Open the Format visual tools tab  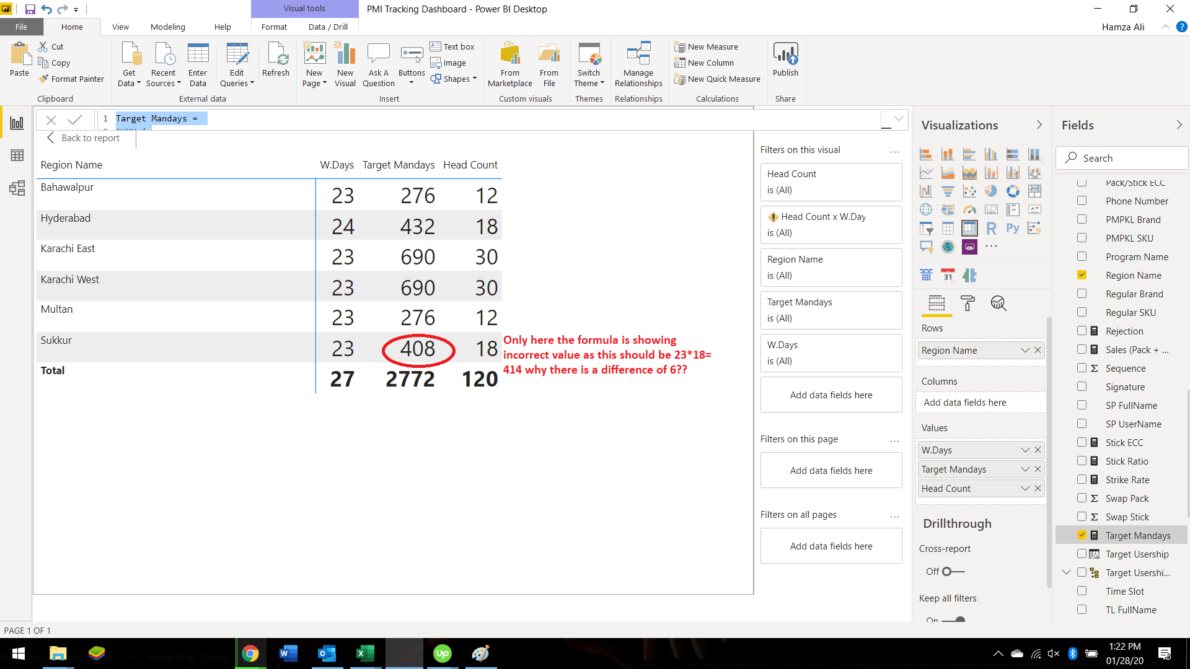click(274, 27)
